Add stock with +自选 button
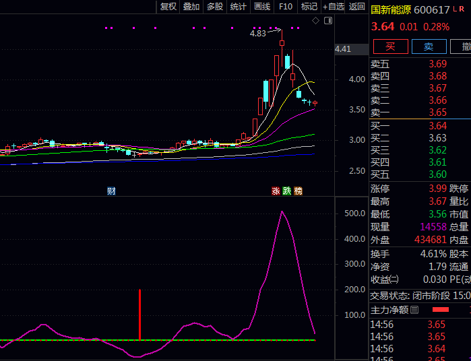Screen dimensions: 471x361 click(333, 7)
